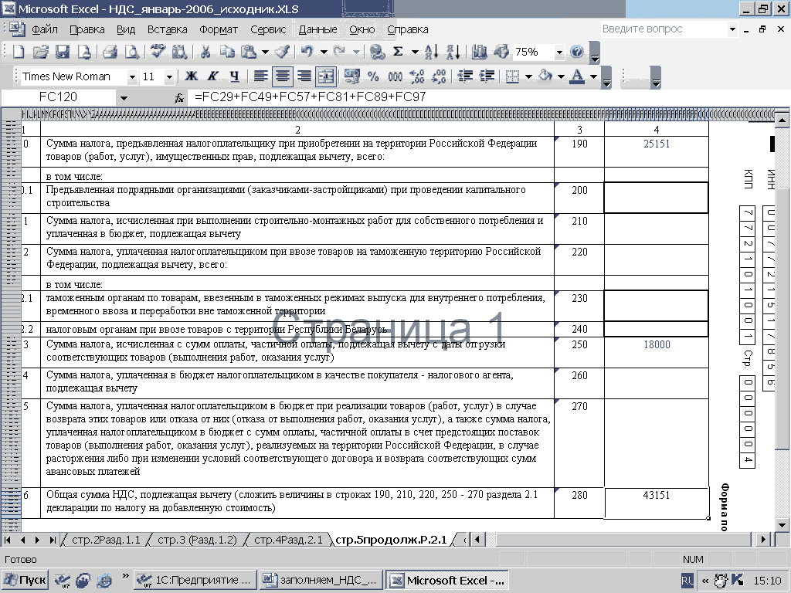Viewport: 791px width, 593px height.
Task: Click the Format Painter brush icon
Action: tap(282, 53)
